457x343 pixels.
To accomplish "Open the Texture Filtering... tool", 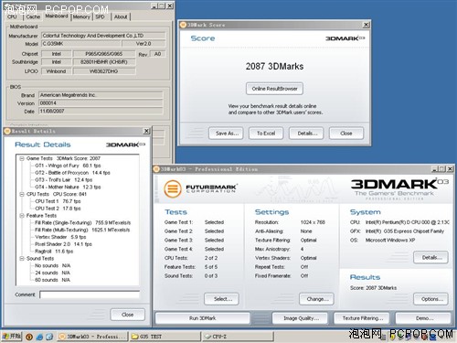I will pos(362,318).
